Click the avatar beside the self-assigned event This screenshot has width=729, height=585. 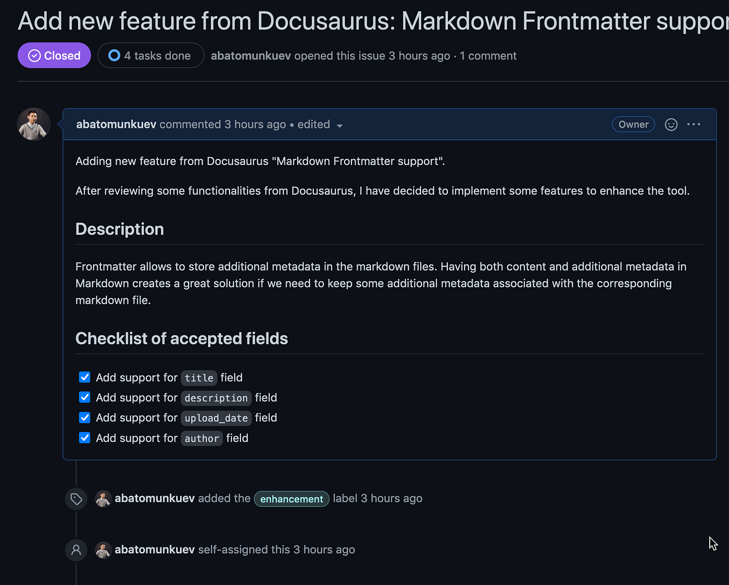(103, 550)
